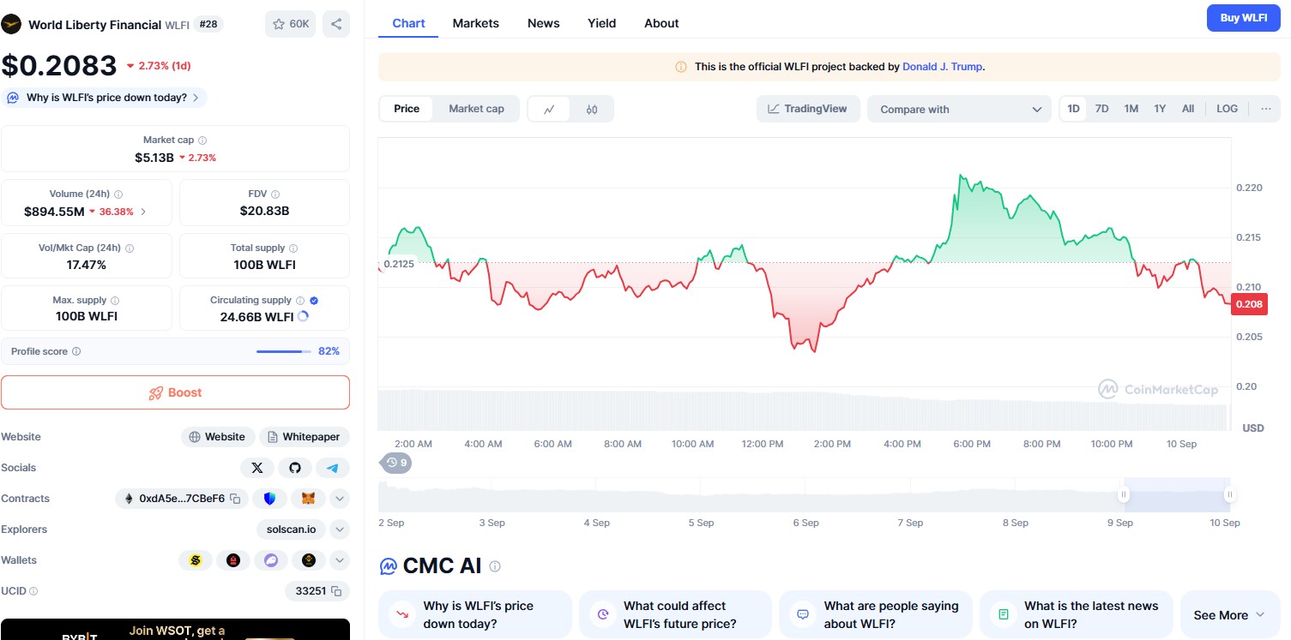Switch to the Yield tab

602,23
